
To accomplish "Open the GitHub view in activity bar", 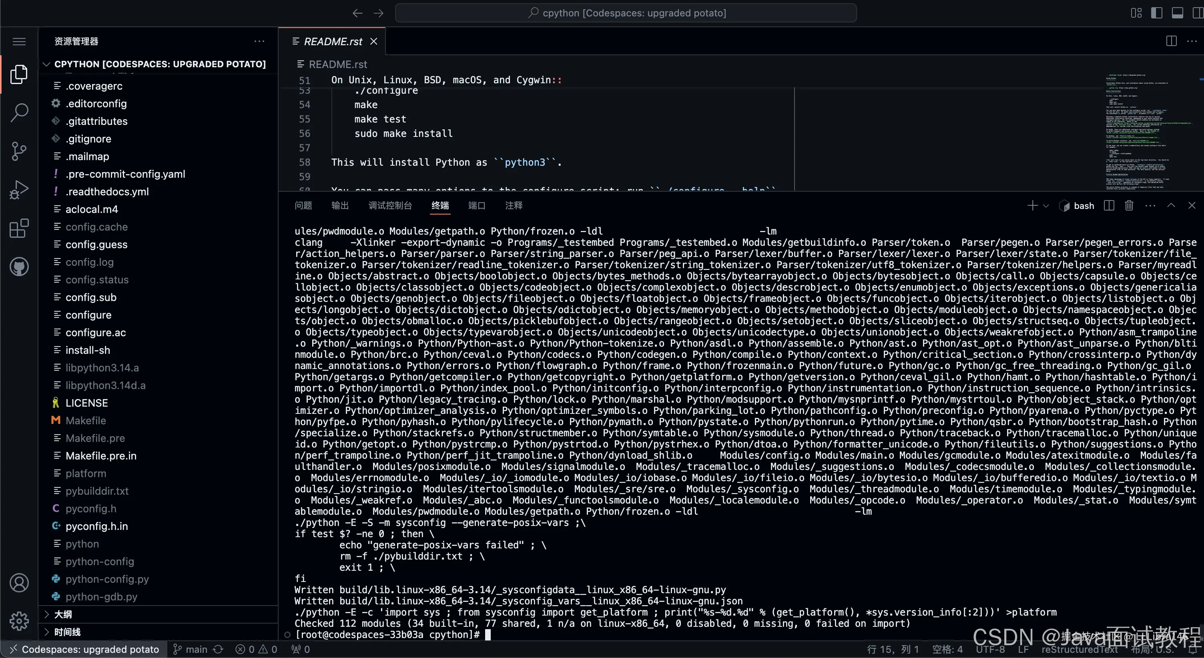I will click(x=19, y=267).
